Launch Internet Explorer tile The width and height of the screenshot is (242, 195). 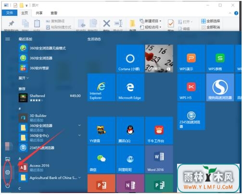pos(102,87)
